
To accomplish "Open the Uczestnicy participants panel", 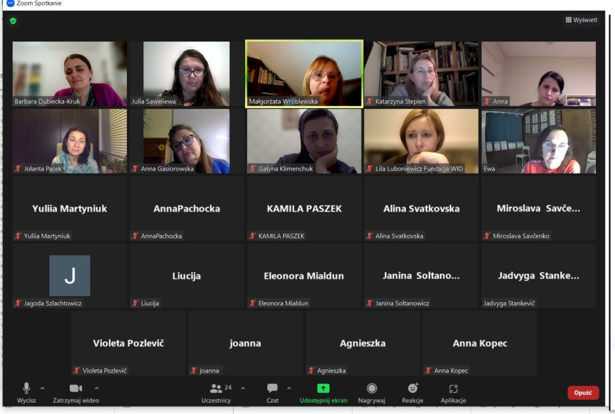I will 216,393.
